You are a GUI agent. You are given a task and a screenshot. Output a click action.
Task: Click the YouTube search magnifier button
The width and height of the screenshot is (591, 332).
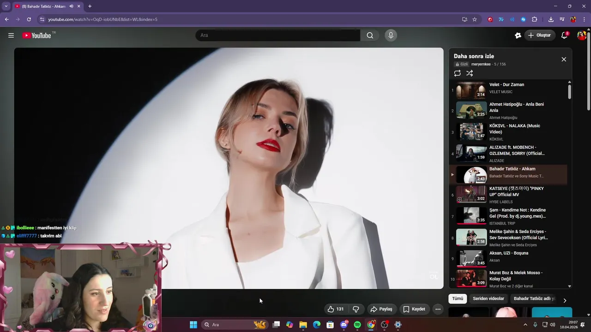tap(370, 36)
